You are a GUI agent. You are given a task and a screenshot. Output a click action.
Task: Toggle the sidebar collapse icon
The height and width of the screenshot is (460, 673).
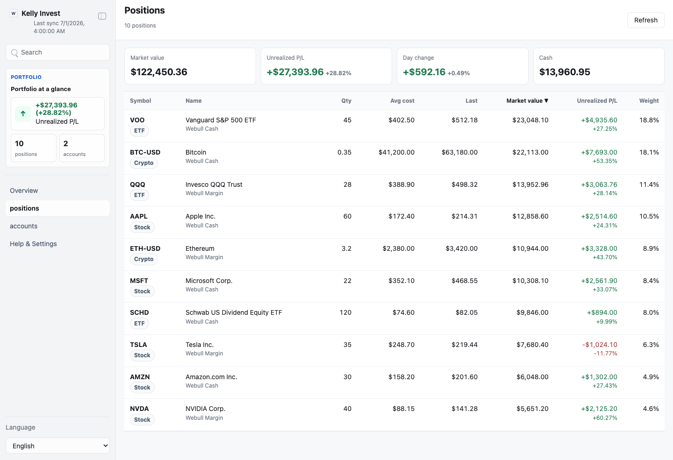(102, 16)
